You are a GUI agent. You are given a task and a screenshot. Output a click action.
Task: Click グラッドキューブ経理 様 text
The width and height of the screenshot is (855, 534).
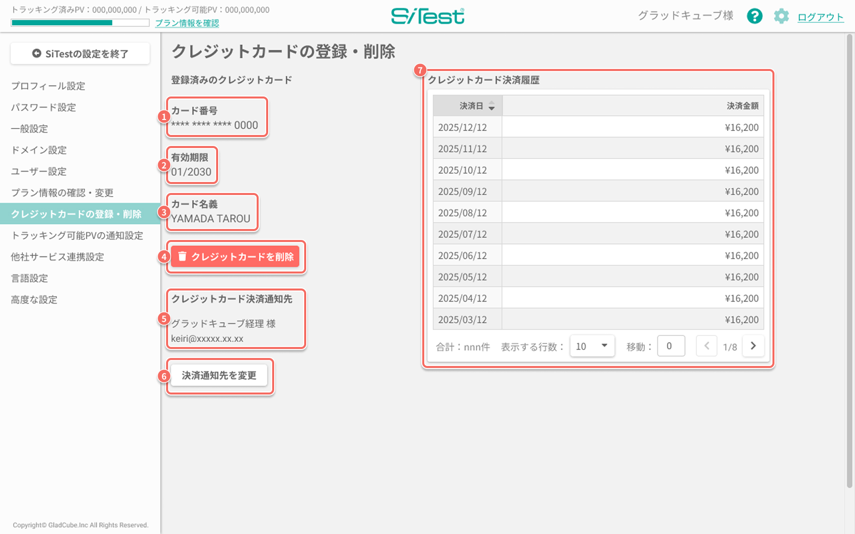223,323
